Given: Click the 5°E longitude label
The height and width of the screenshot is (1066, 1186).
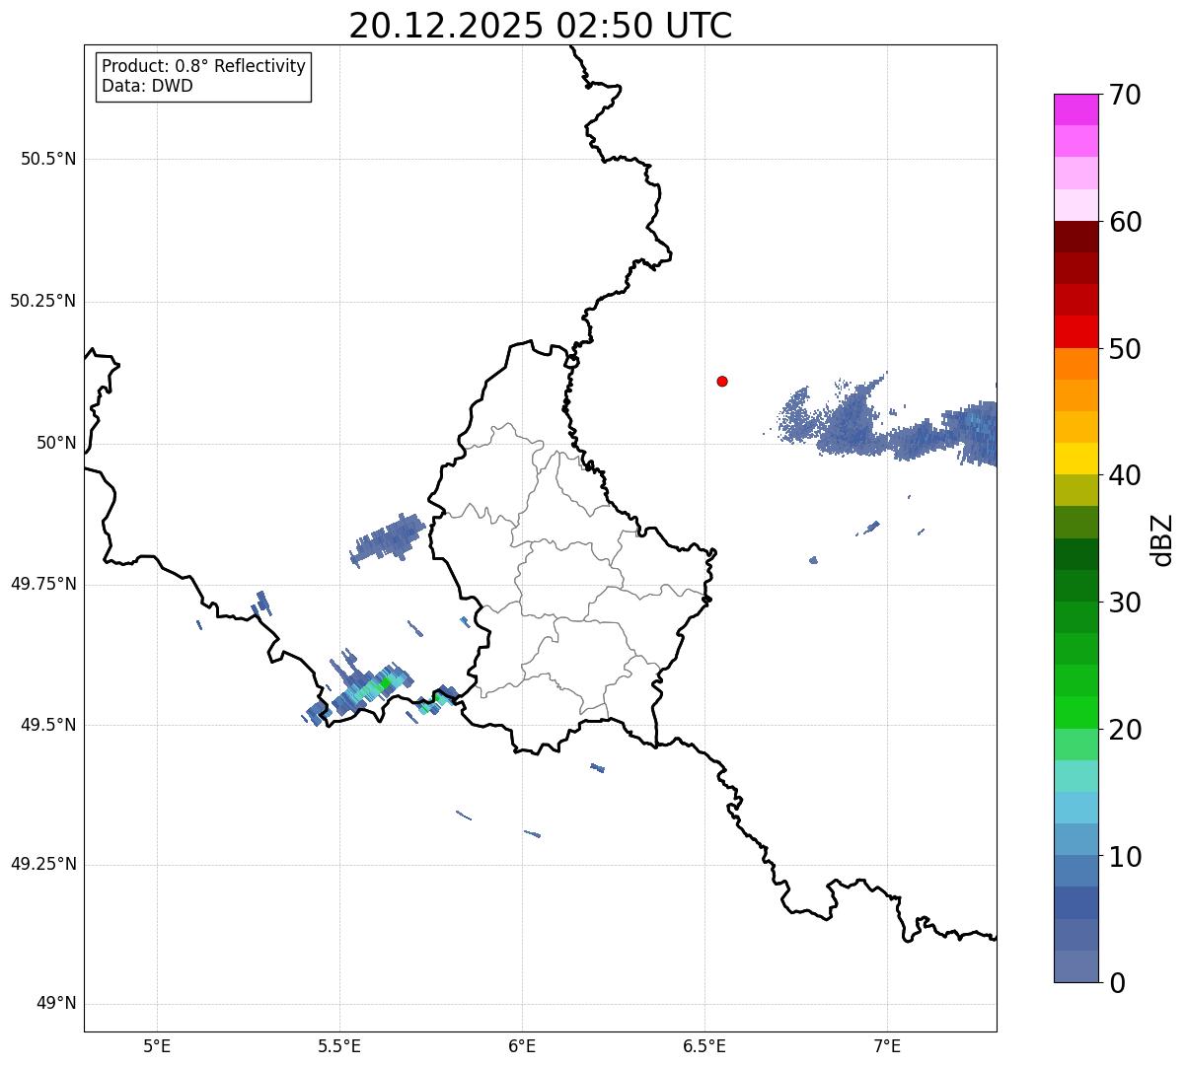Looking at the screenshot, I should click(x=157, y=1045).
